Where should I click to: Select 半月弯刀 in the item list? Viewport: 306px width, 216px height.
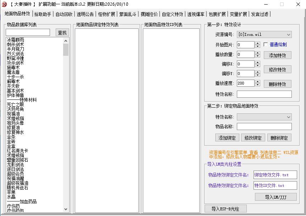(15, 49)
